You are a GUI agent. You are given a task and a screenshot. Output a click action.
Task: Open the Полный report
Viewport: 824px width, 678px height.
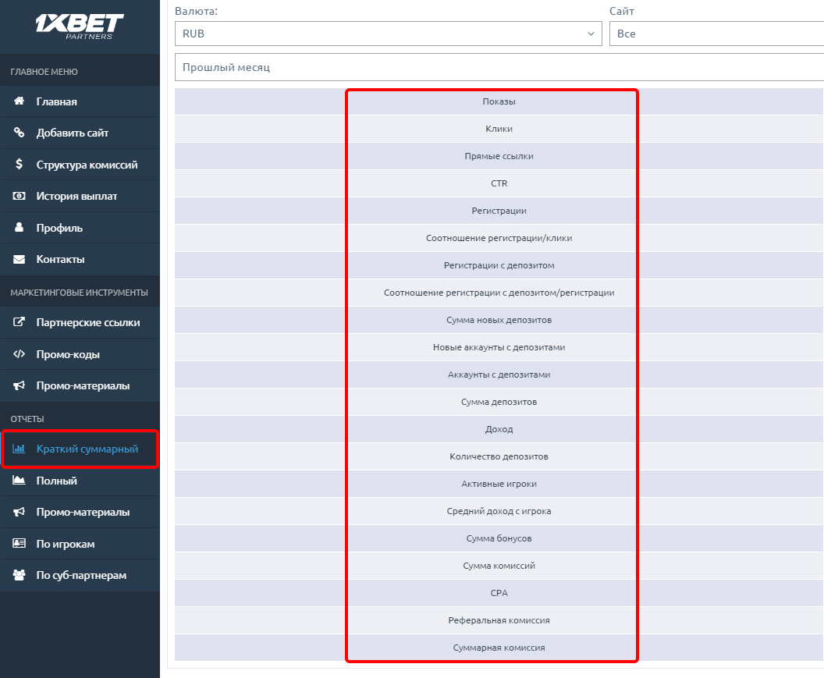80,481
